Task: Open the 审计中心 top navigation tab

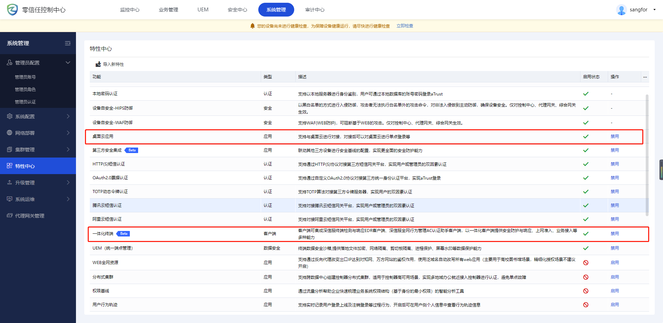Action: click(x=315, y=10)
